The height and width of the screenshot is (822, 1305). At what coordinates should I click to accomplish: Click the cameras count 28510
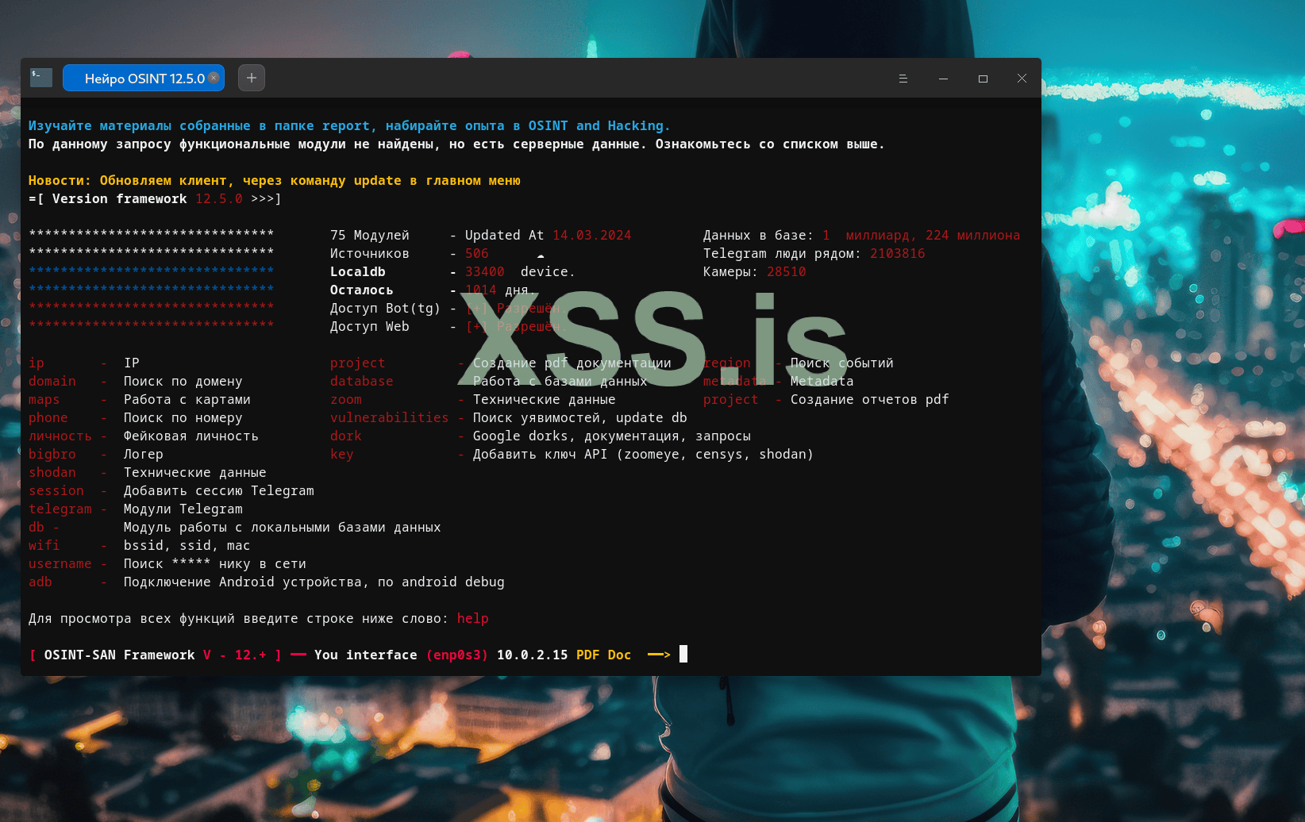click(x=787, y=271)
